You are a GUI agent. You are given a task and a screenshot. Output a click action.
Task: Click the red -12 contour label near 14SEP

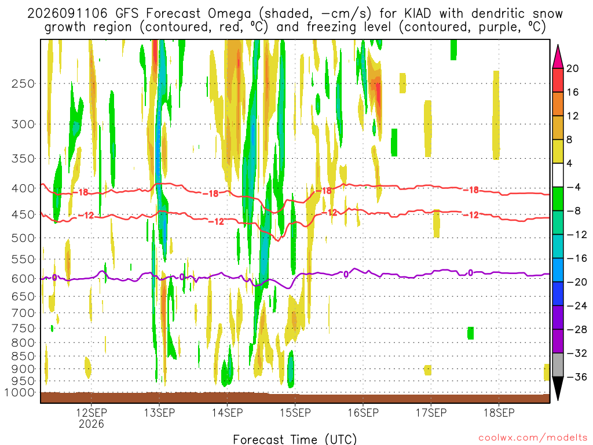click(217, 222)
